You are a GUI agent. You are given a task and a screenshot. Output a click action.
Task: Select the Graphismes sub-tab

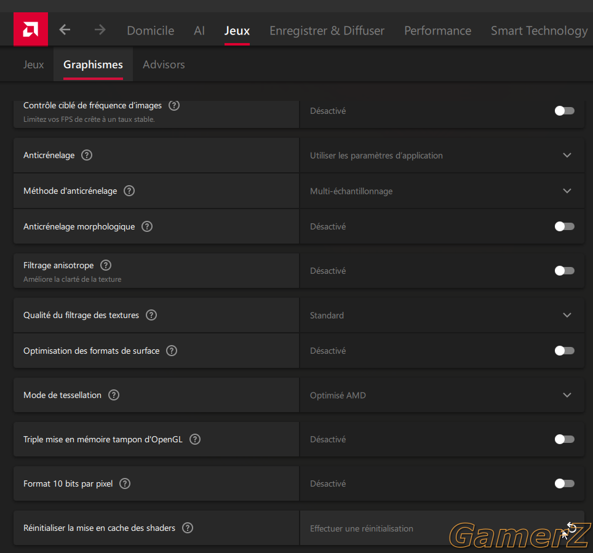pyautogui.click(x=93, y=65)
